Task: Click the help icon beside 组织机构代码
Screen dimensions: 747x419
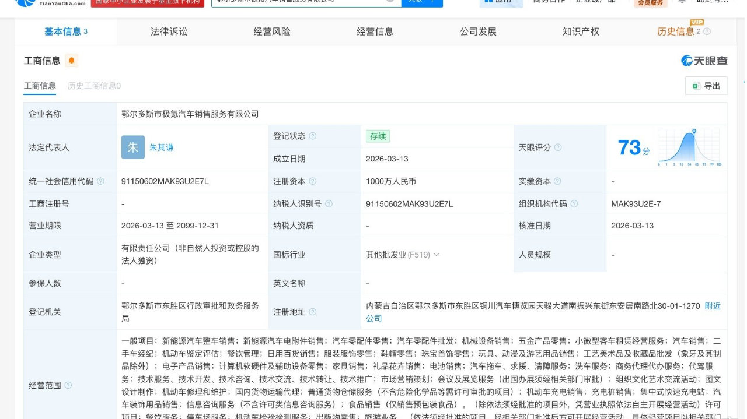Action: (574, 204)
